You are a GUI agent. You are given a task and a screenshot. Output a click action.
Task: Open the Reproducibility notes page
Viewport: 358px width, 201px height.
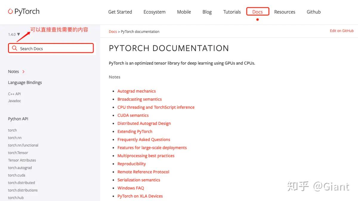pos(132,164)
